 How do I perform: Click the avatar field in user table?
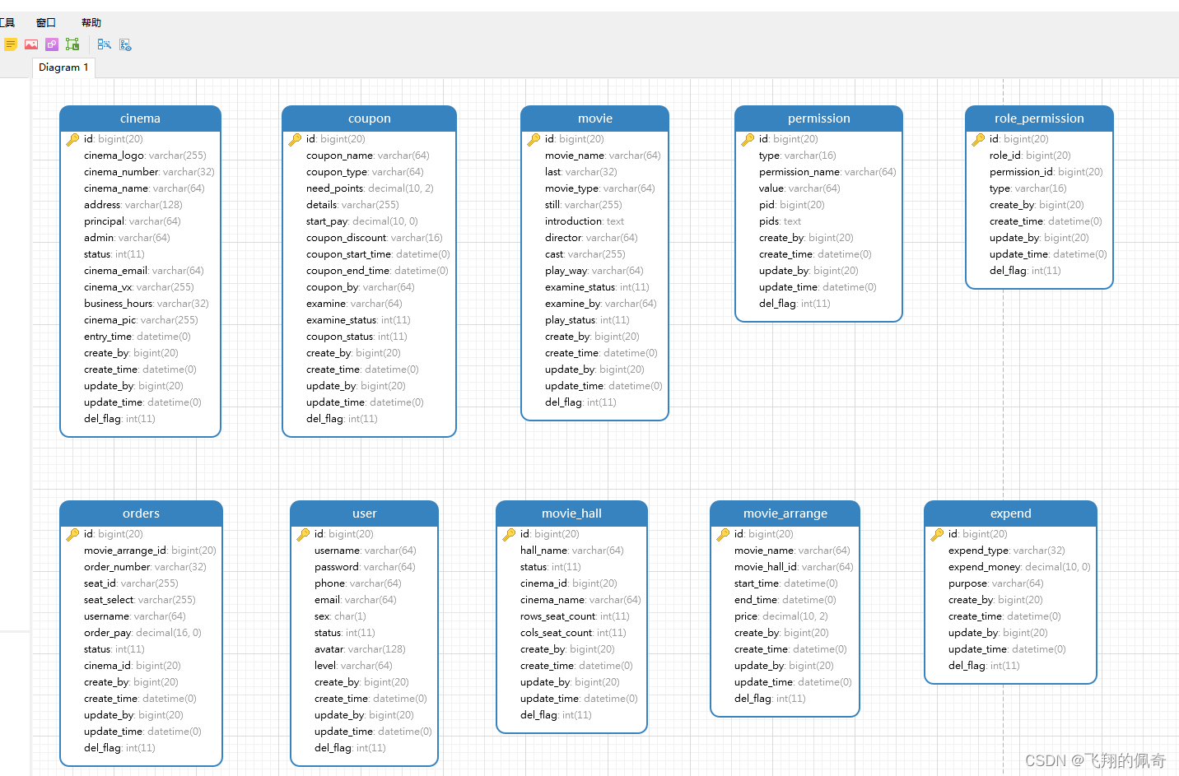(360, 649)
